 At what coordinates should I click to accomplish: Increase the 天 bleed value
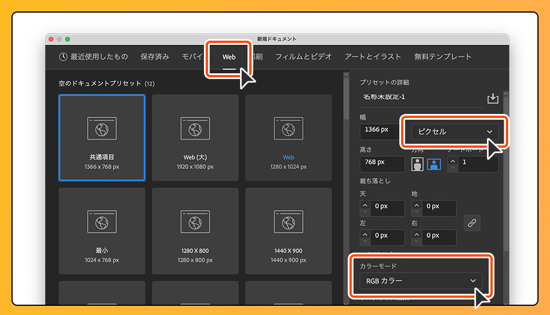(x=365, y=205)
